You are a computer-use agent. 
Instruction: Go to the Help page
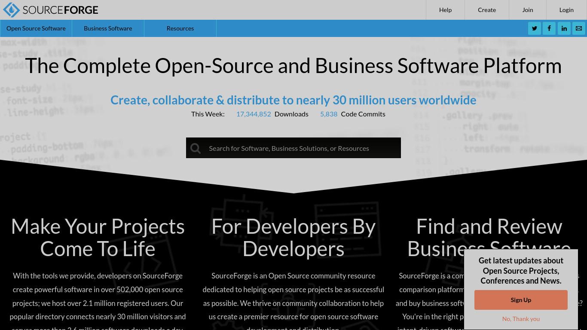pos(445,10)
